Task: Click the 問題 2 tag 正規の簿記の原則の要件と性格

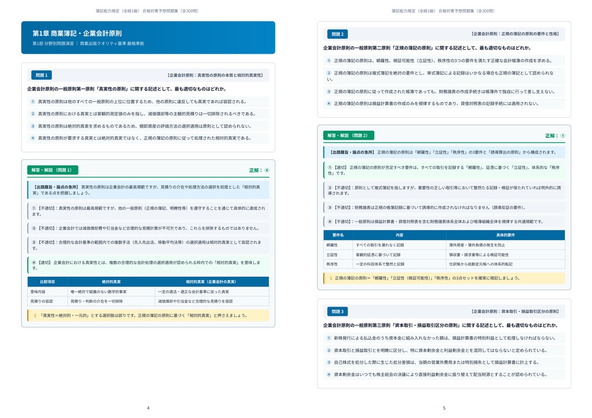Action: coord(515,34)
